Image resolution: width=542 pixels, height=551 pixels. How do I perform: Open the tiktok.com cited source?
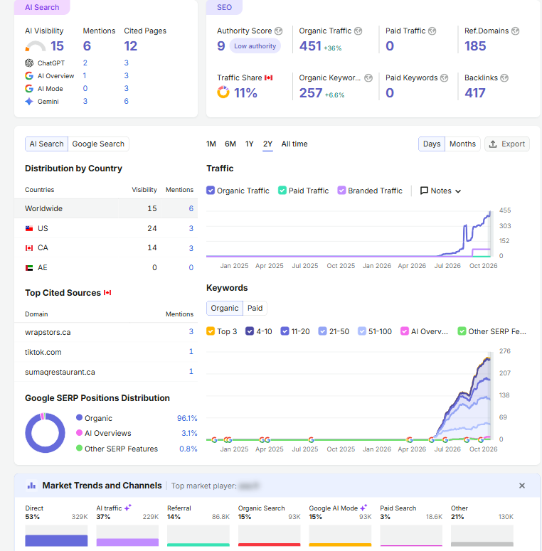point(43,352)
